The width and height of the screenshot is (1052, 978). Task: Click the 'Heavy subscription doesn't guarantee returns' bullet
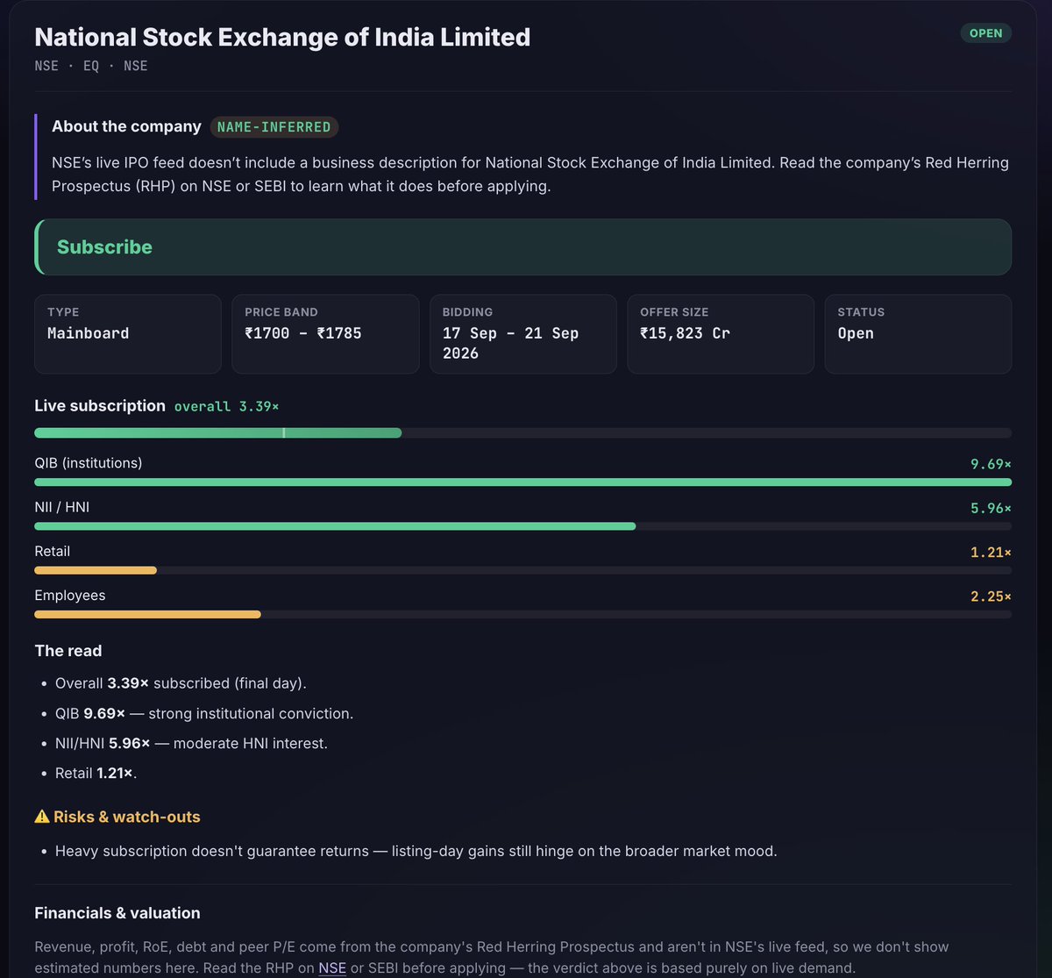click(416, 851)
